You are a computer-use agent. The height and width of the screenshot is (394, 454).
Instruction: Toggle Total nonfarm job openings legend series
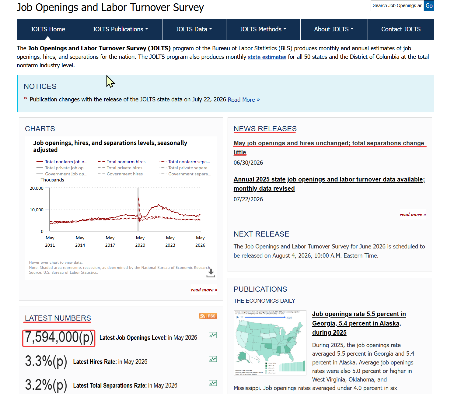62,162
